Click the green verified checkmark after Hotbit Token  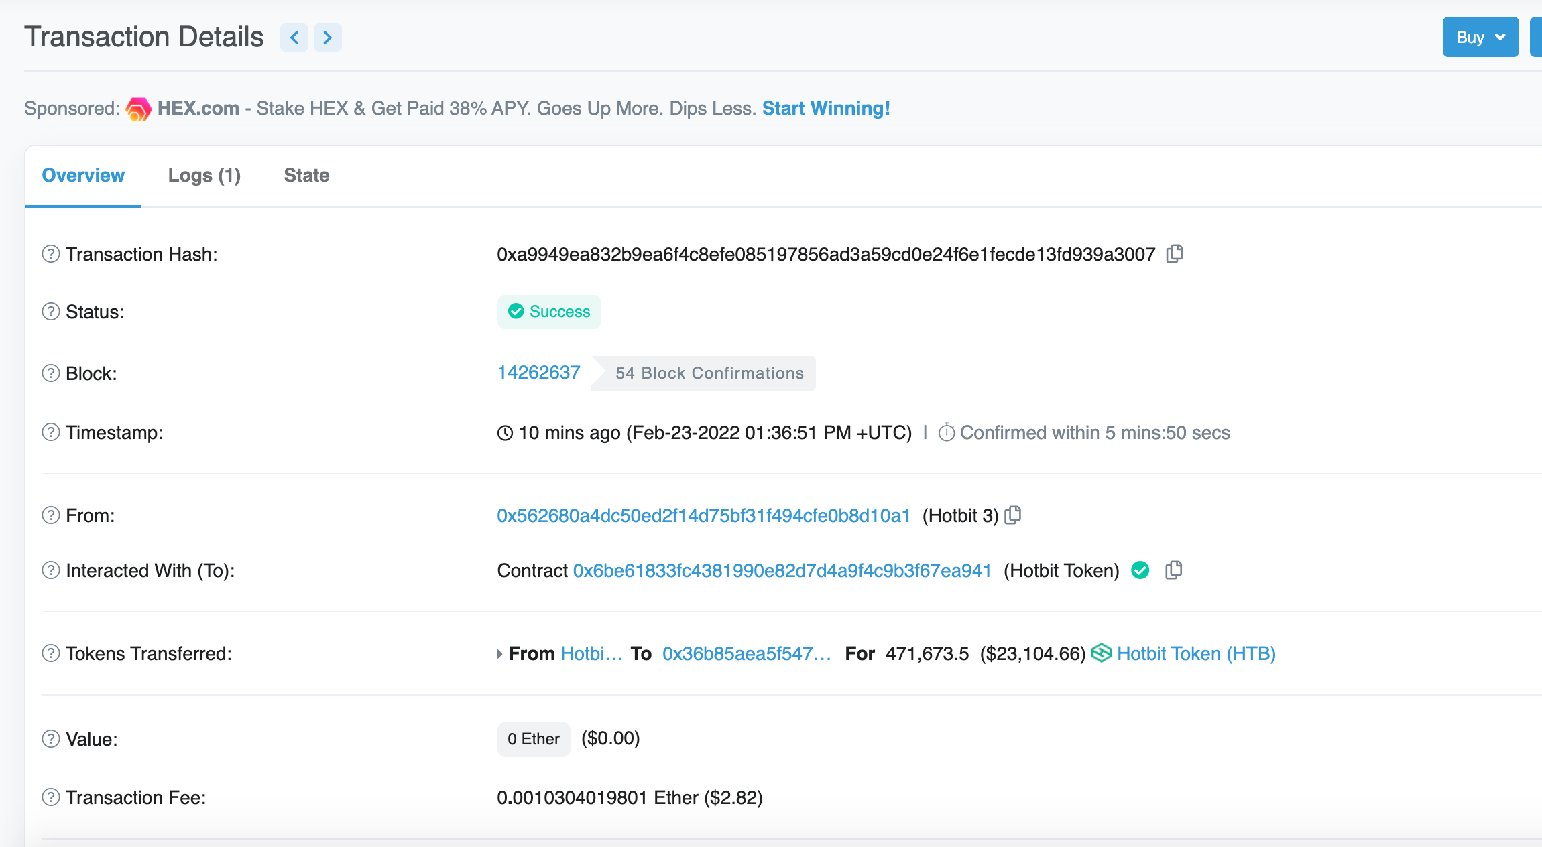tap(1140, 570)
